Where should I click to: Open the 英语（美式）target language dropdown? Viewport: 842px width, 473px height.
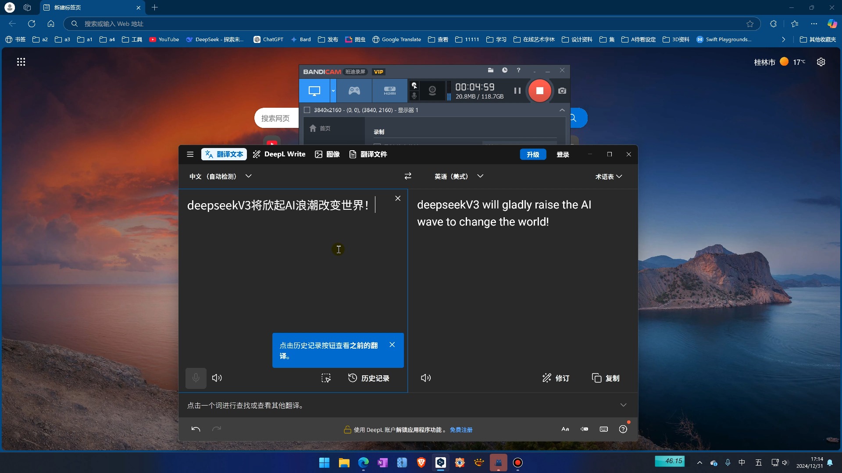click(x=480, y=176)
